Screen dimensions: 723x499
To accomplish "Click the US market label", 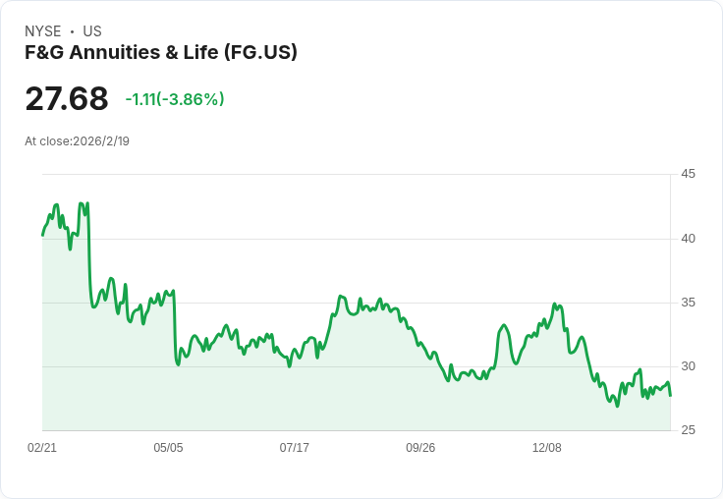I will (92, 31).
